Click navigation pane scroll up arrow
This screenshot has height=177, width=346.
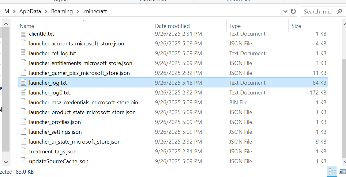pyautogui.click(x=6, y=24)
